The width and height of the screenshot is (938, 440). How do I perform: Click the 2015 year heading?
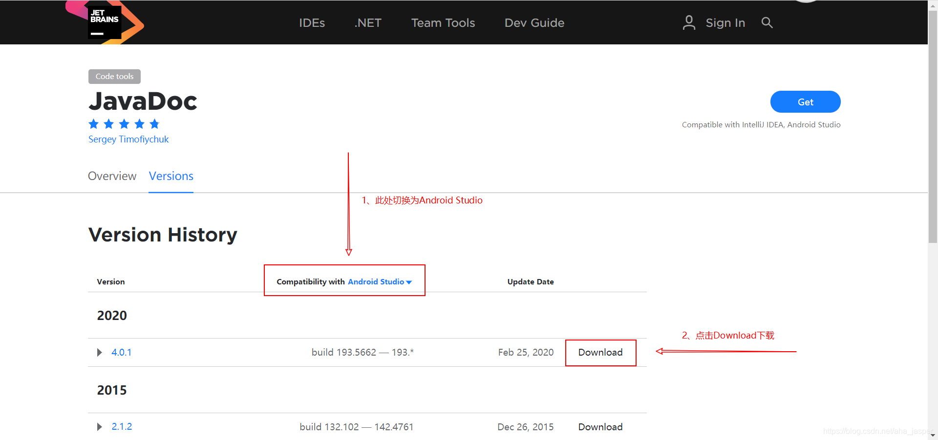[x=112, y=390]
